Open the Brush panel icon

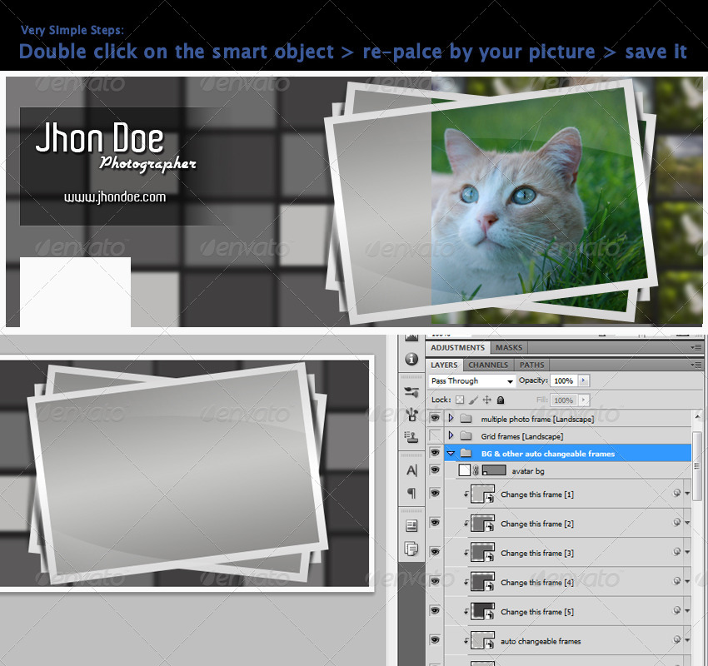tap(411, 415)
